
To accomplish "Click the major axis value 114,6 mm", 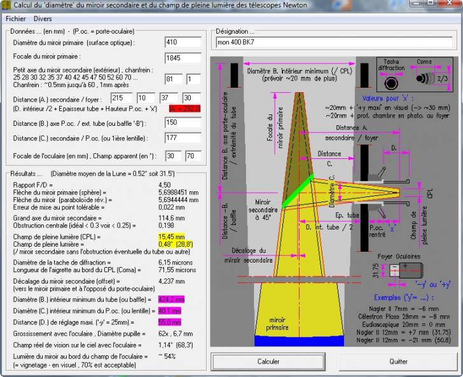I will [172, 218].
